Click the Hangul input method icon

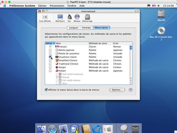57,67
